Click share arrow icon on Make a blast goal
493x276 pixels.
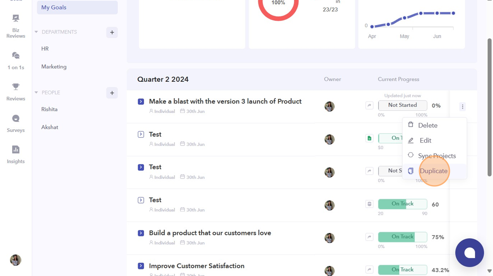(x=369, y=105)
